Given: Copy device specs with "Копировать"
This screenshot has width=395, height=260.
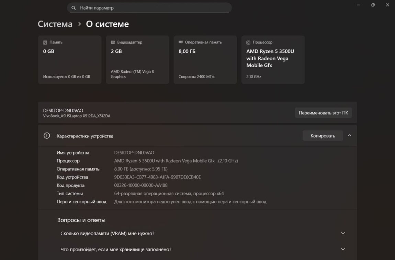Looking at the screenshot, I should coord(323,136).
